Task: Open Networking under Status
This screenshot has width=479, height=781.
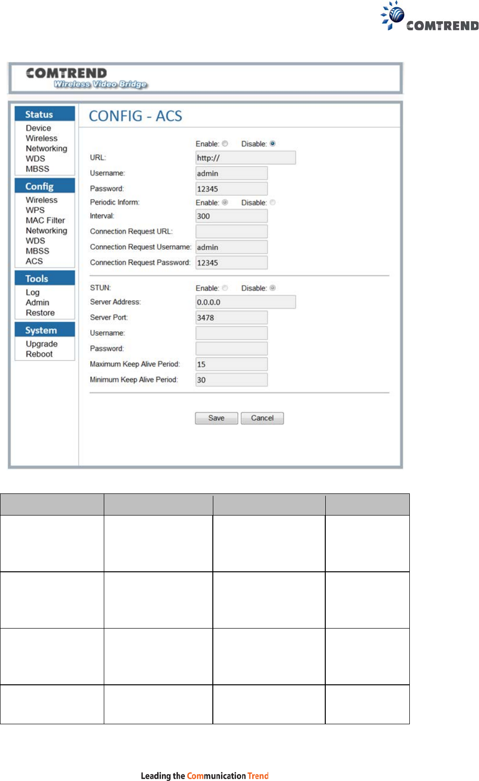Action: (47, 149)
